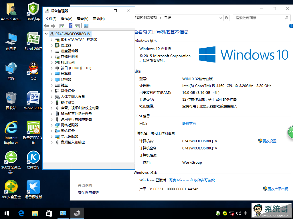293x219 pixels.
Task: Click the 搜索控制面板 search field
Action: tap(262, 18)
